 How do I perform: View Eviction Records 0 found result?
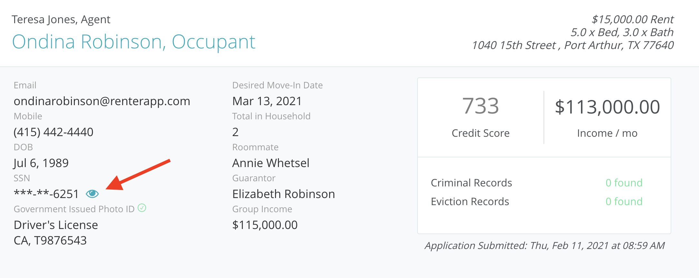624,202
